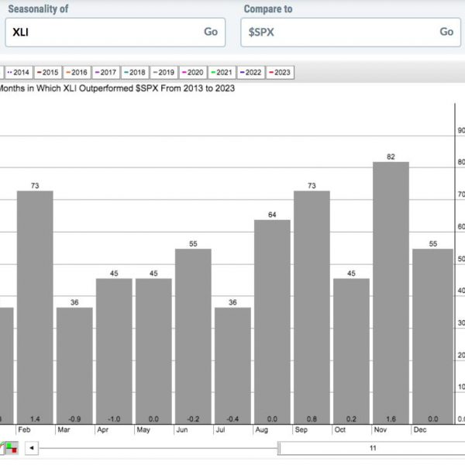
Task: Toggle the 2020 year legend
Action: (193, 72)
